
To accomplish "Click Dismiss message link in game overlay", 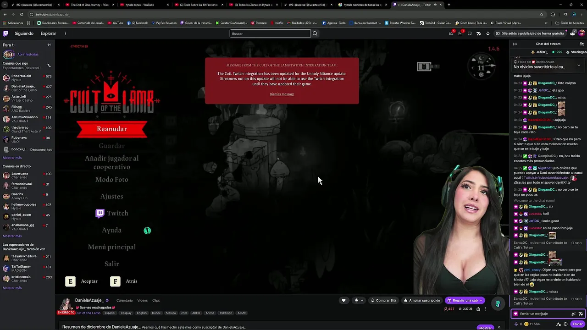I will click(282, 94).
